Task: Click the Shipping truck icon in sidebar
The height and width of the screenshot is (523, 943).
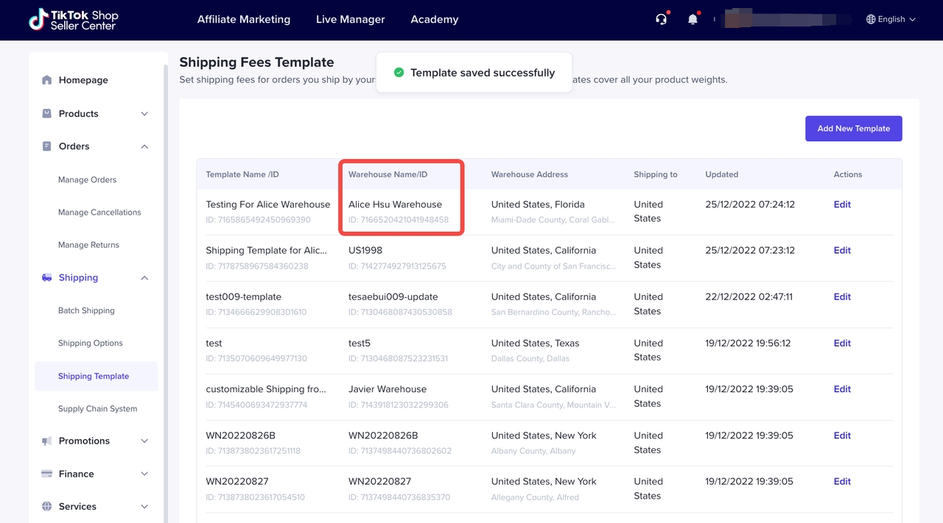Action: point(47,278)
